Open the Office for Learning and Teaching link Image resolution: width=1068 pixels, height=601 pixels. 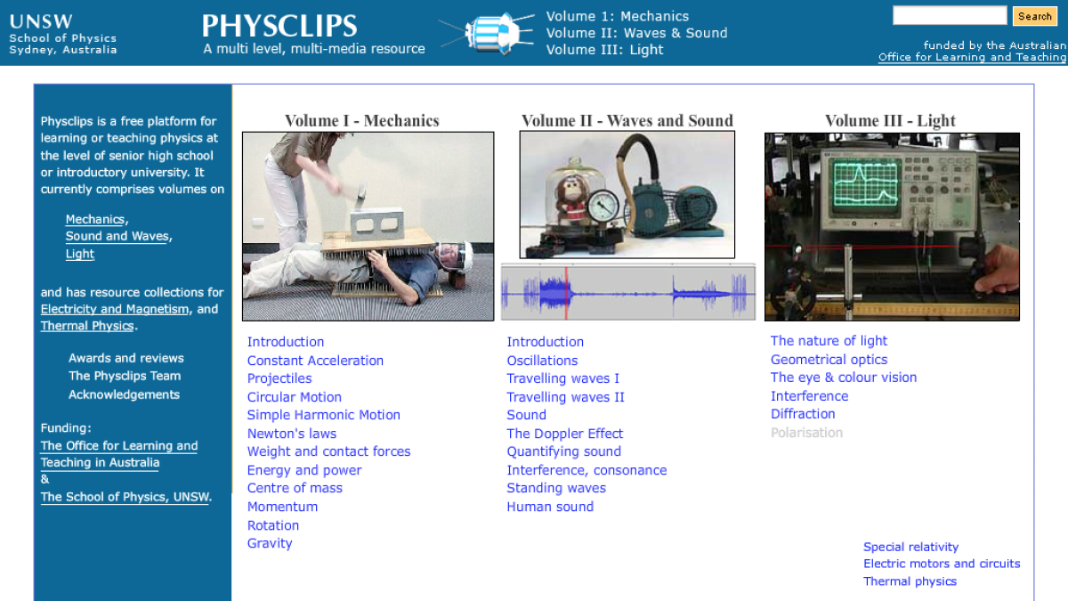(x=972, y=56)
